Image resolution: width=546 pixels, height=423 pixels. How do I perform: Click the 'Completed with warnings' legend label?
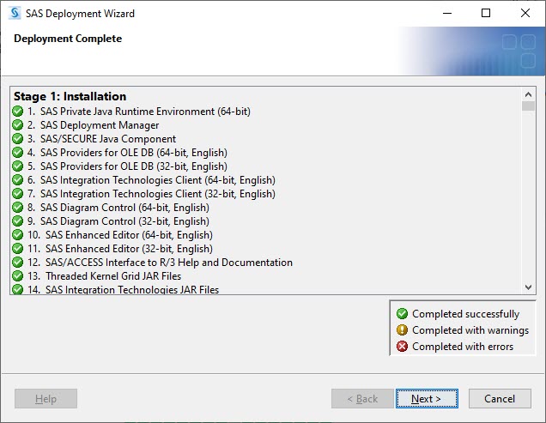click(470, 330)
